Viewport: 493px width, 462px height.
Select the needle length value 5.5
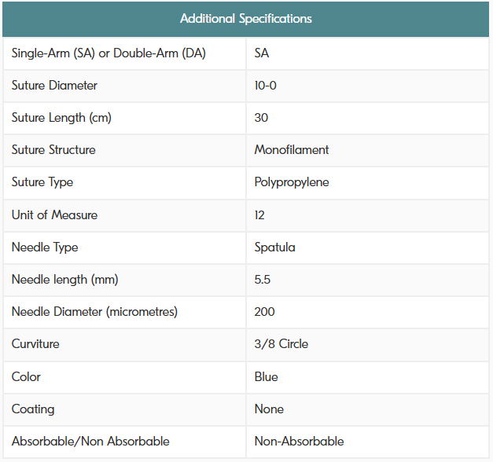263,279
